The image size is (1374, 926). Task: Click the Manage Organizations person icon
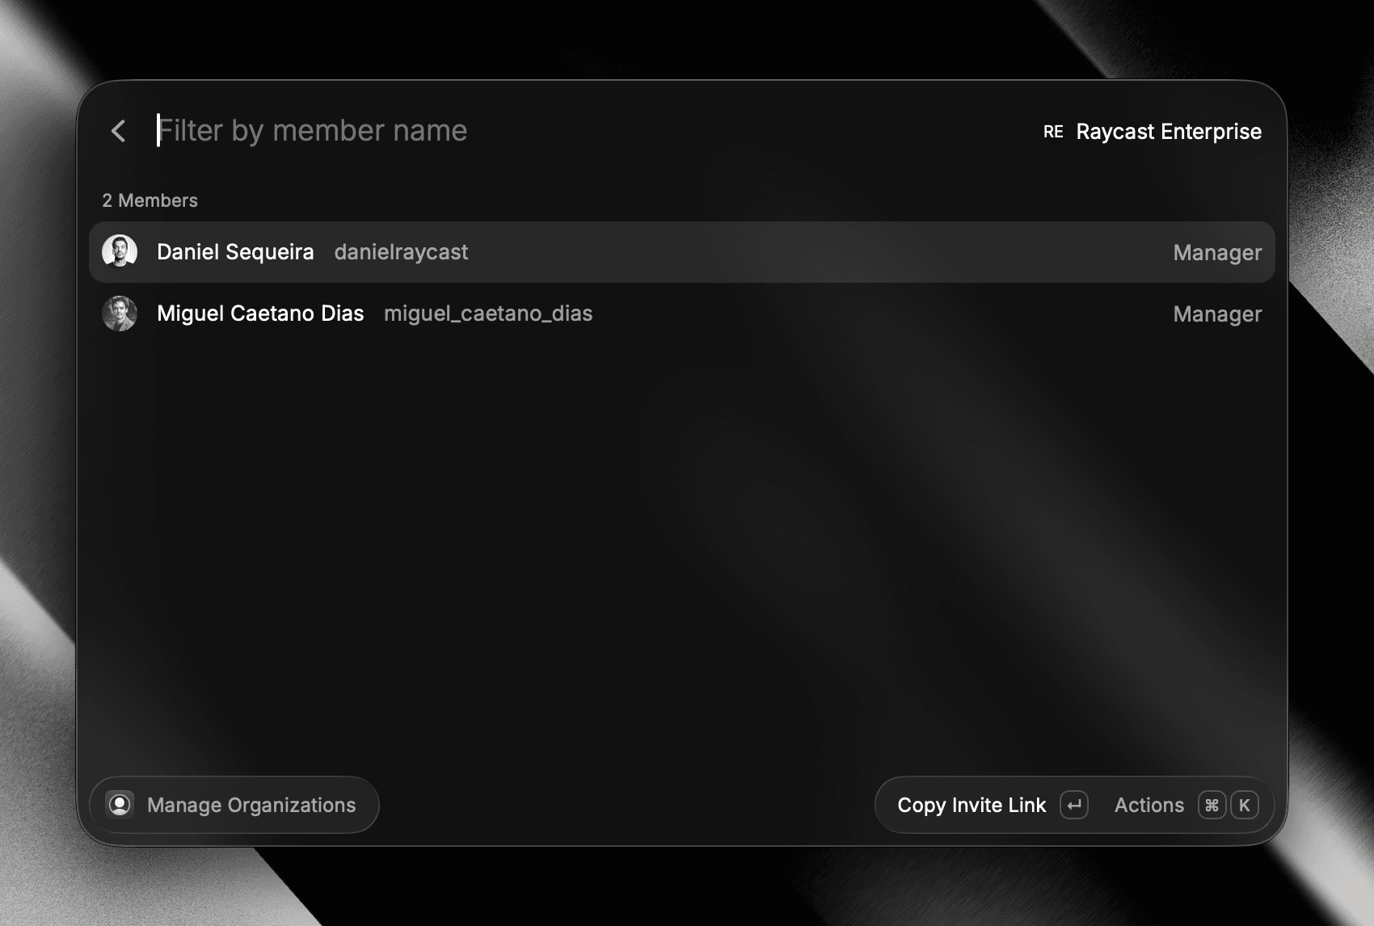(120, 805)
